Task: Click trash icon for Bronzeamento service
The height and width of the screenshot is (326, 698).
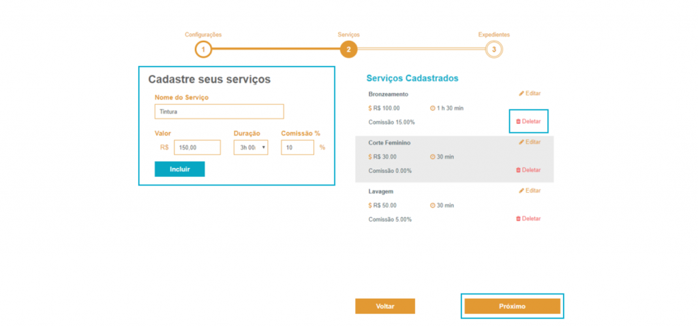Action: click(x=518, y=121)
